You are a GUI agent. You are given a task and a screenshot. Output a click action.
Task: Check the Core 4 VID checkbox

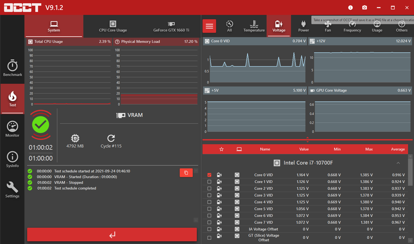click(x=209, y=202)
